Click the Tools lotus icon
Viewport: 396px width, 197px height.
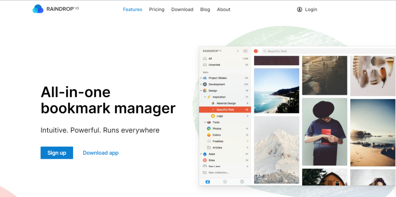pyautogui.click(x=209, y=122)
